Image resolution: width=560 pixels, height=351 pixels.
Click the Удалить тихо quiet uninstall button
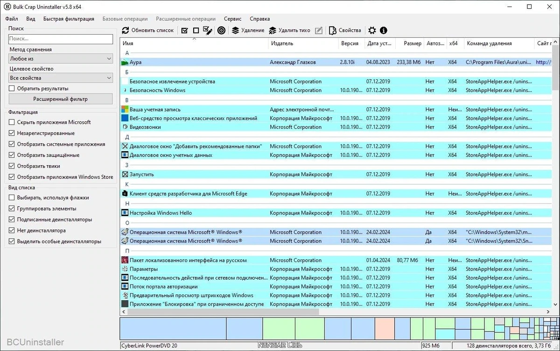(x=289, y=30)
